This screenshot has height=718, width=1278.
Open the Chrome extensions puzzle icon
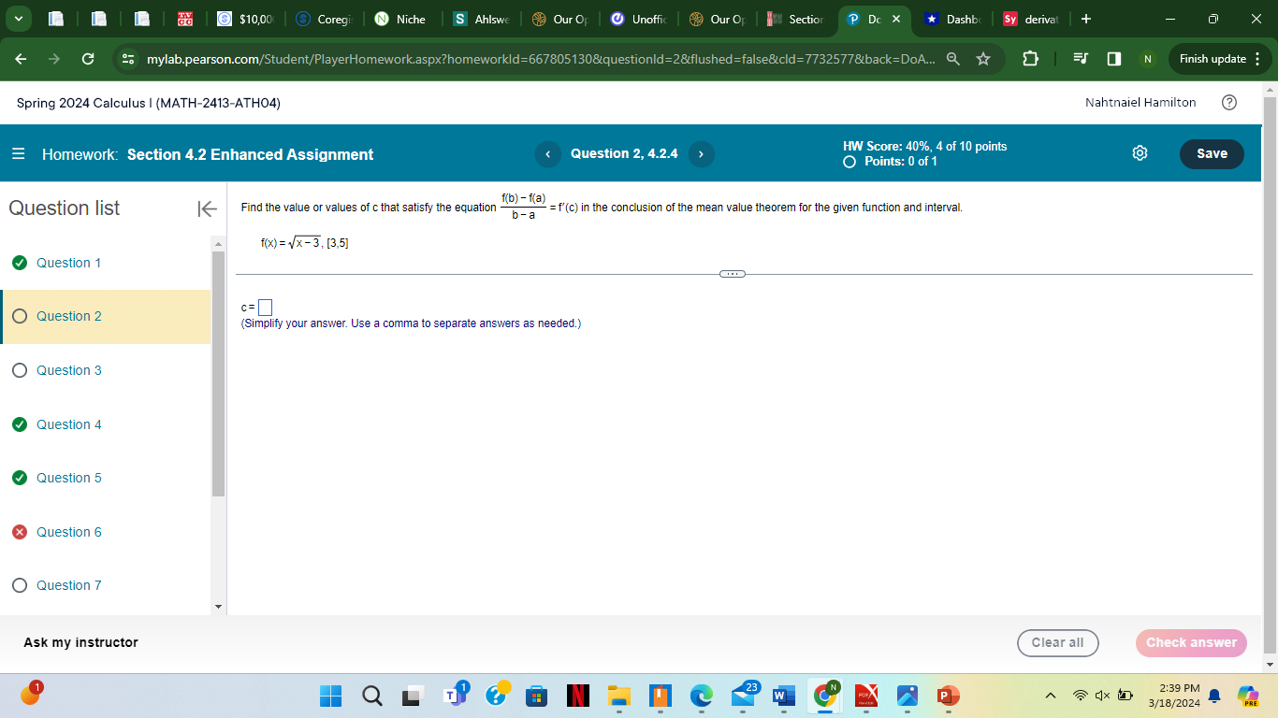click(1029, 59)
